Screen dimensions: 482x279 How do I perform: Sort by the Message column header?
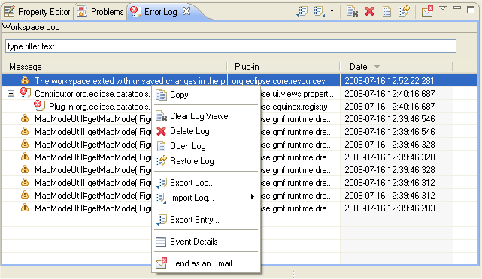(114, 67)
